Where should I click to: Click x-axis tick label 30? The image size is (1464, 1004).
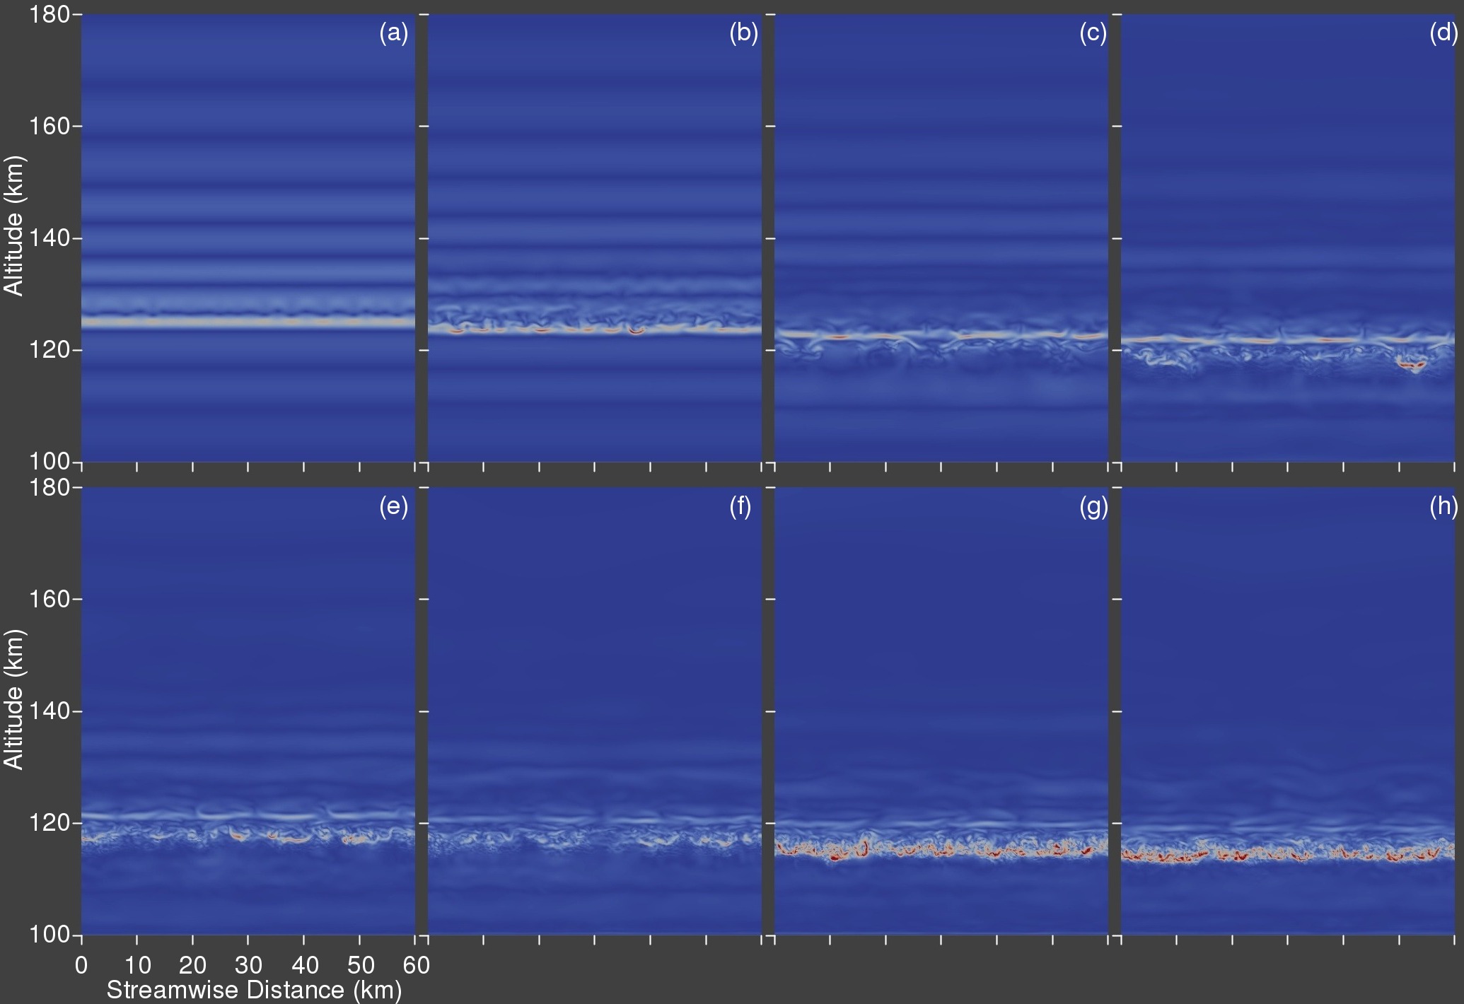(x=248, y=965)
